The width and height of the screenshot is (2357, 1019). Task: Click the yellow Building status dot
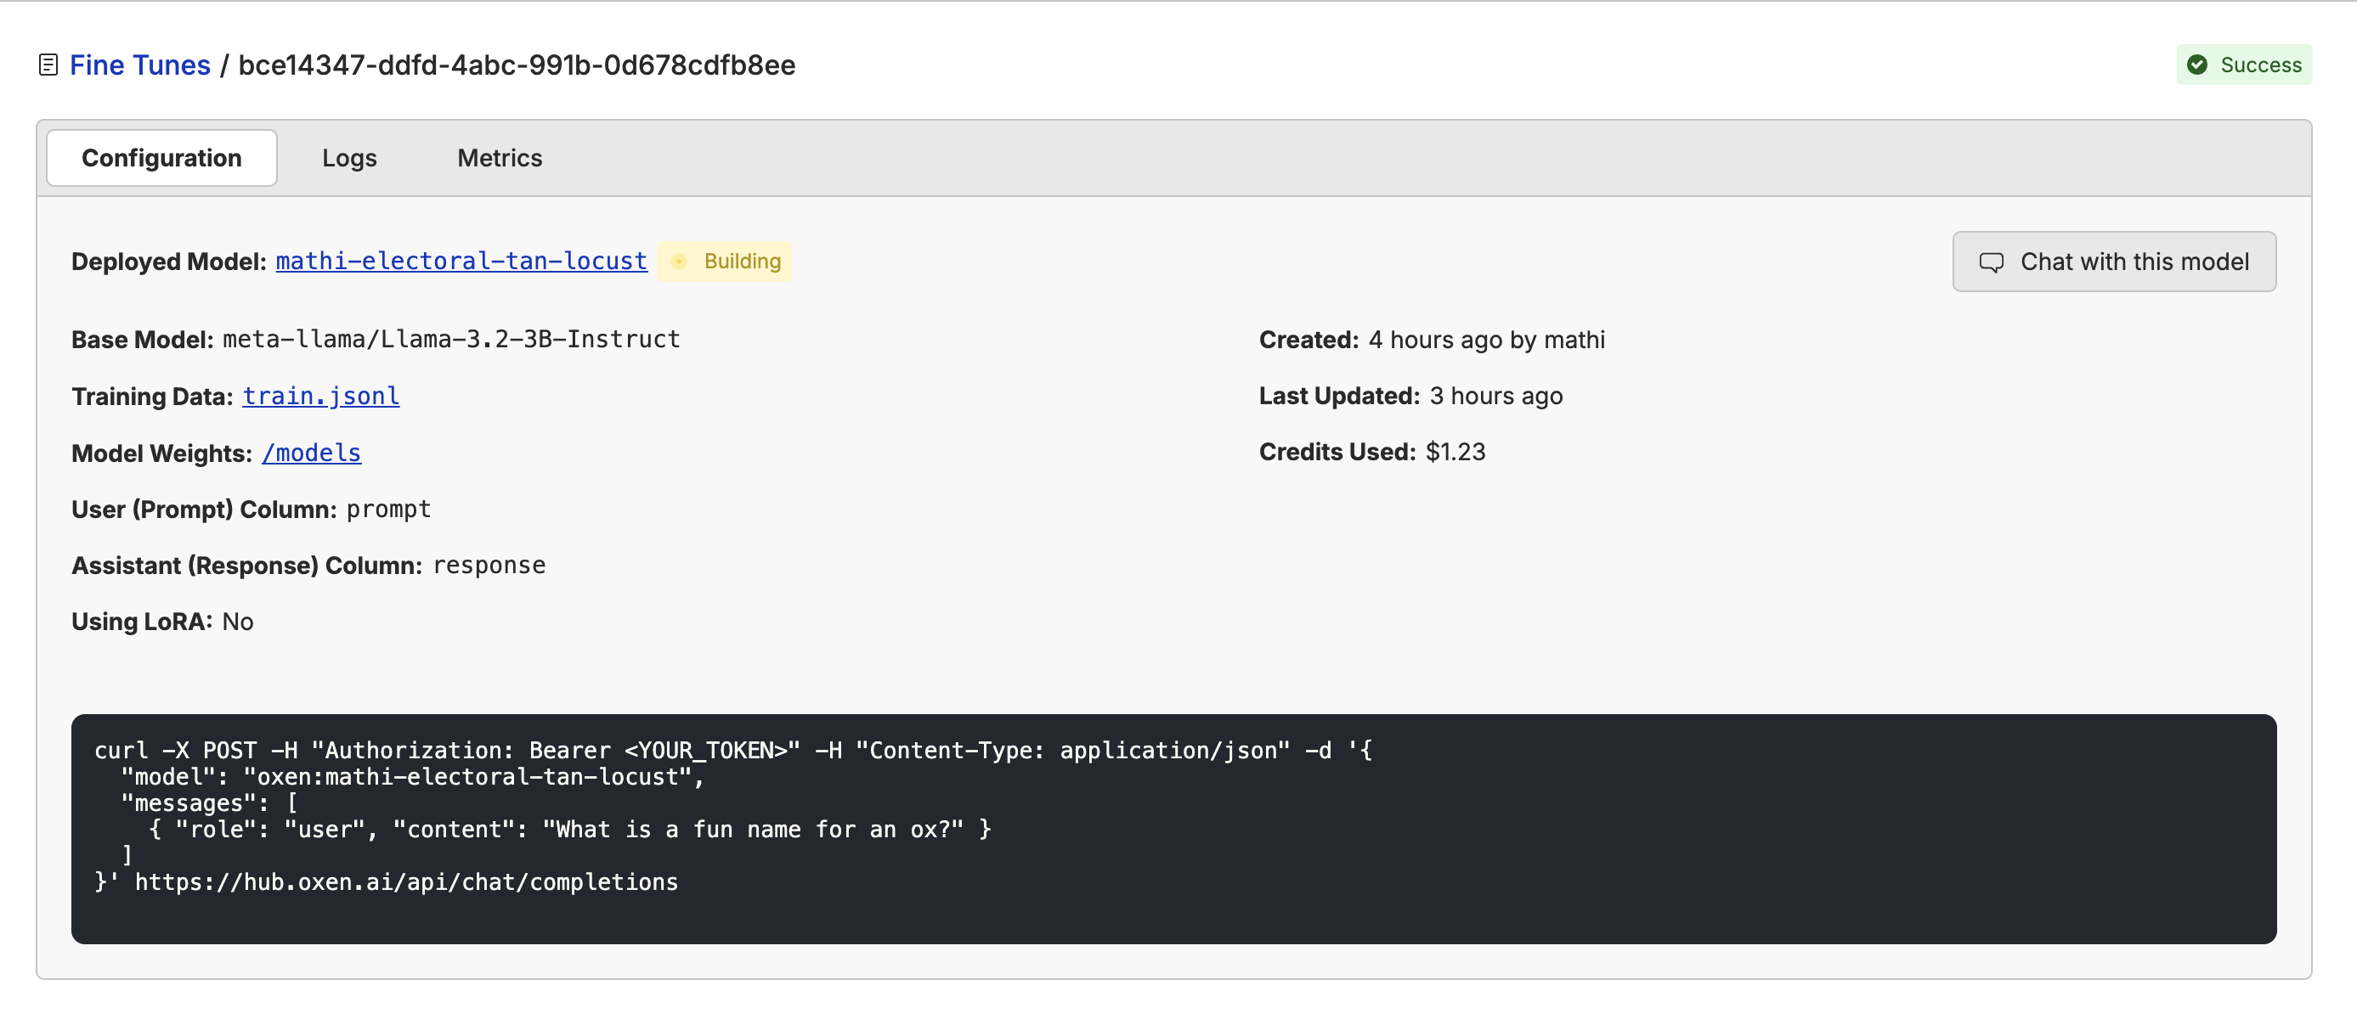[x=679, y=262]
